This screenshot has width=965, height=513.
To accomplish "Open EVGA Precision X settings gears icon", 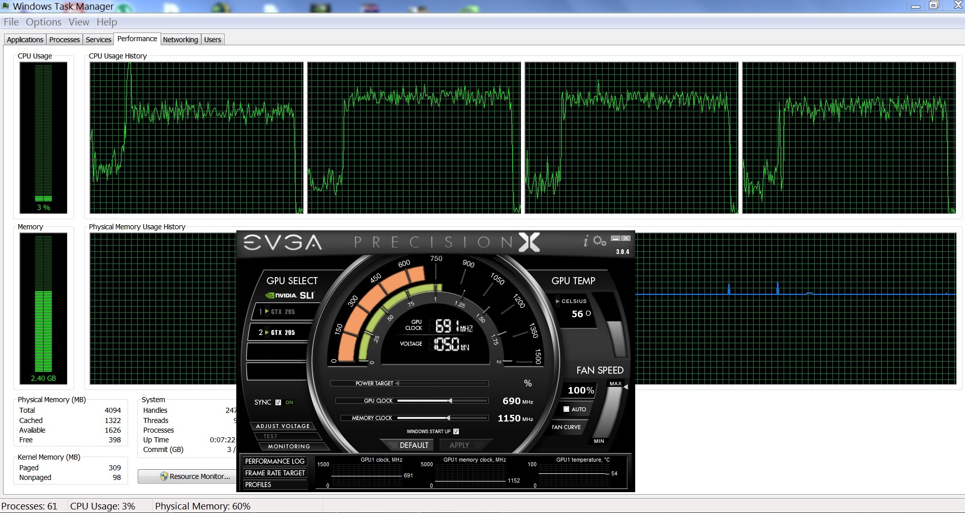I will click(x=600, y=241).
